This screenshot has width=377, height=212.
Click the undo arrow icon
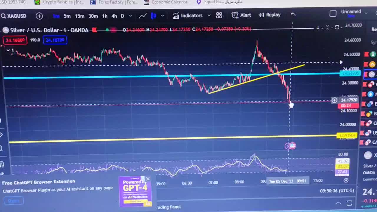[293, 14]
